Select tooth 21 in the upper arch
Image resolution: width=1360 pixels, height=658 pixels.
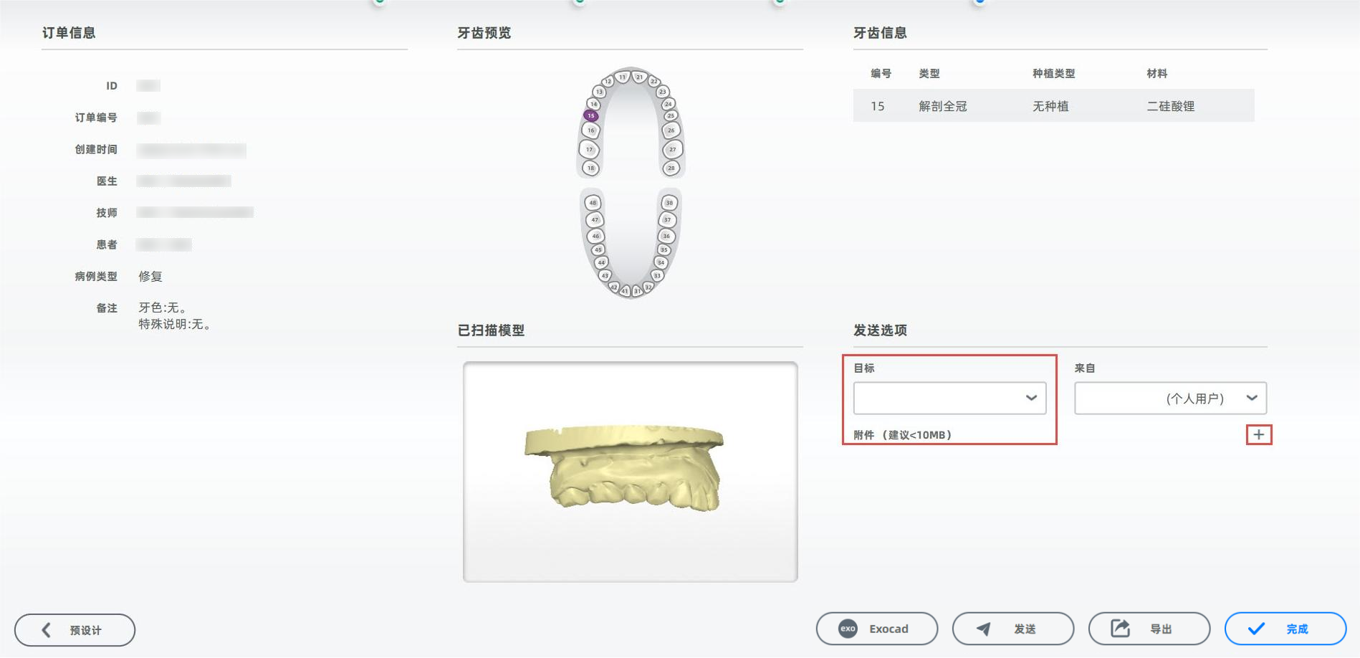639,77
